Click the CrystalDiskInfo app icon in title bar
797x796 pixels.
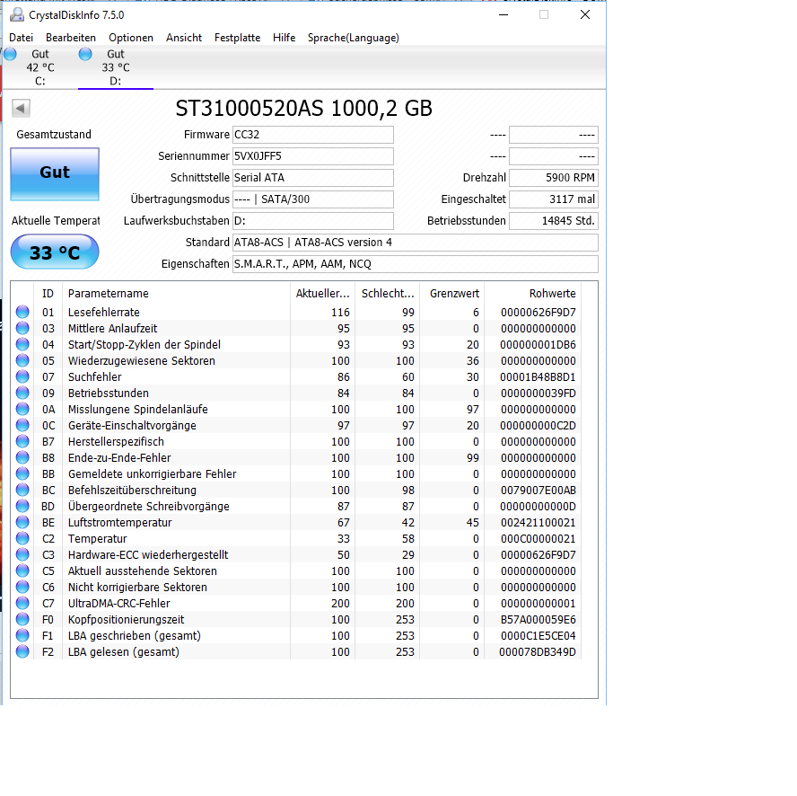pyautogui.click(x=17, y=14)
